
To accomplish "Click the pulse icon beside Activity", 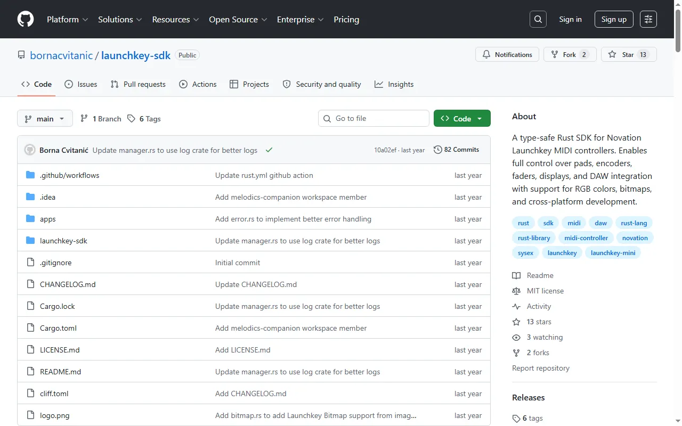I will [516, 306].
